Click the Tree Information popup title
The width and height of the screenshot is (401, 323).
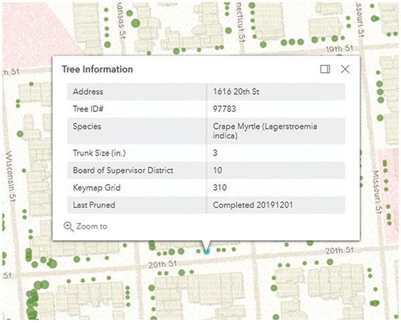point(97,69)
